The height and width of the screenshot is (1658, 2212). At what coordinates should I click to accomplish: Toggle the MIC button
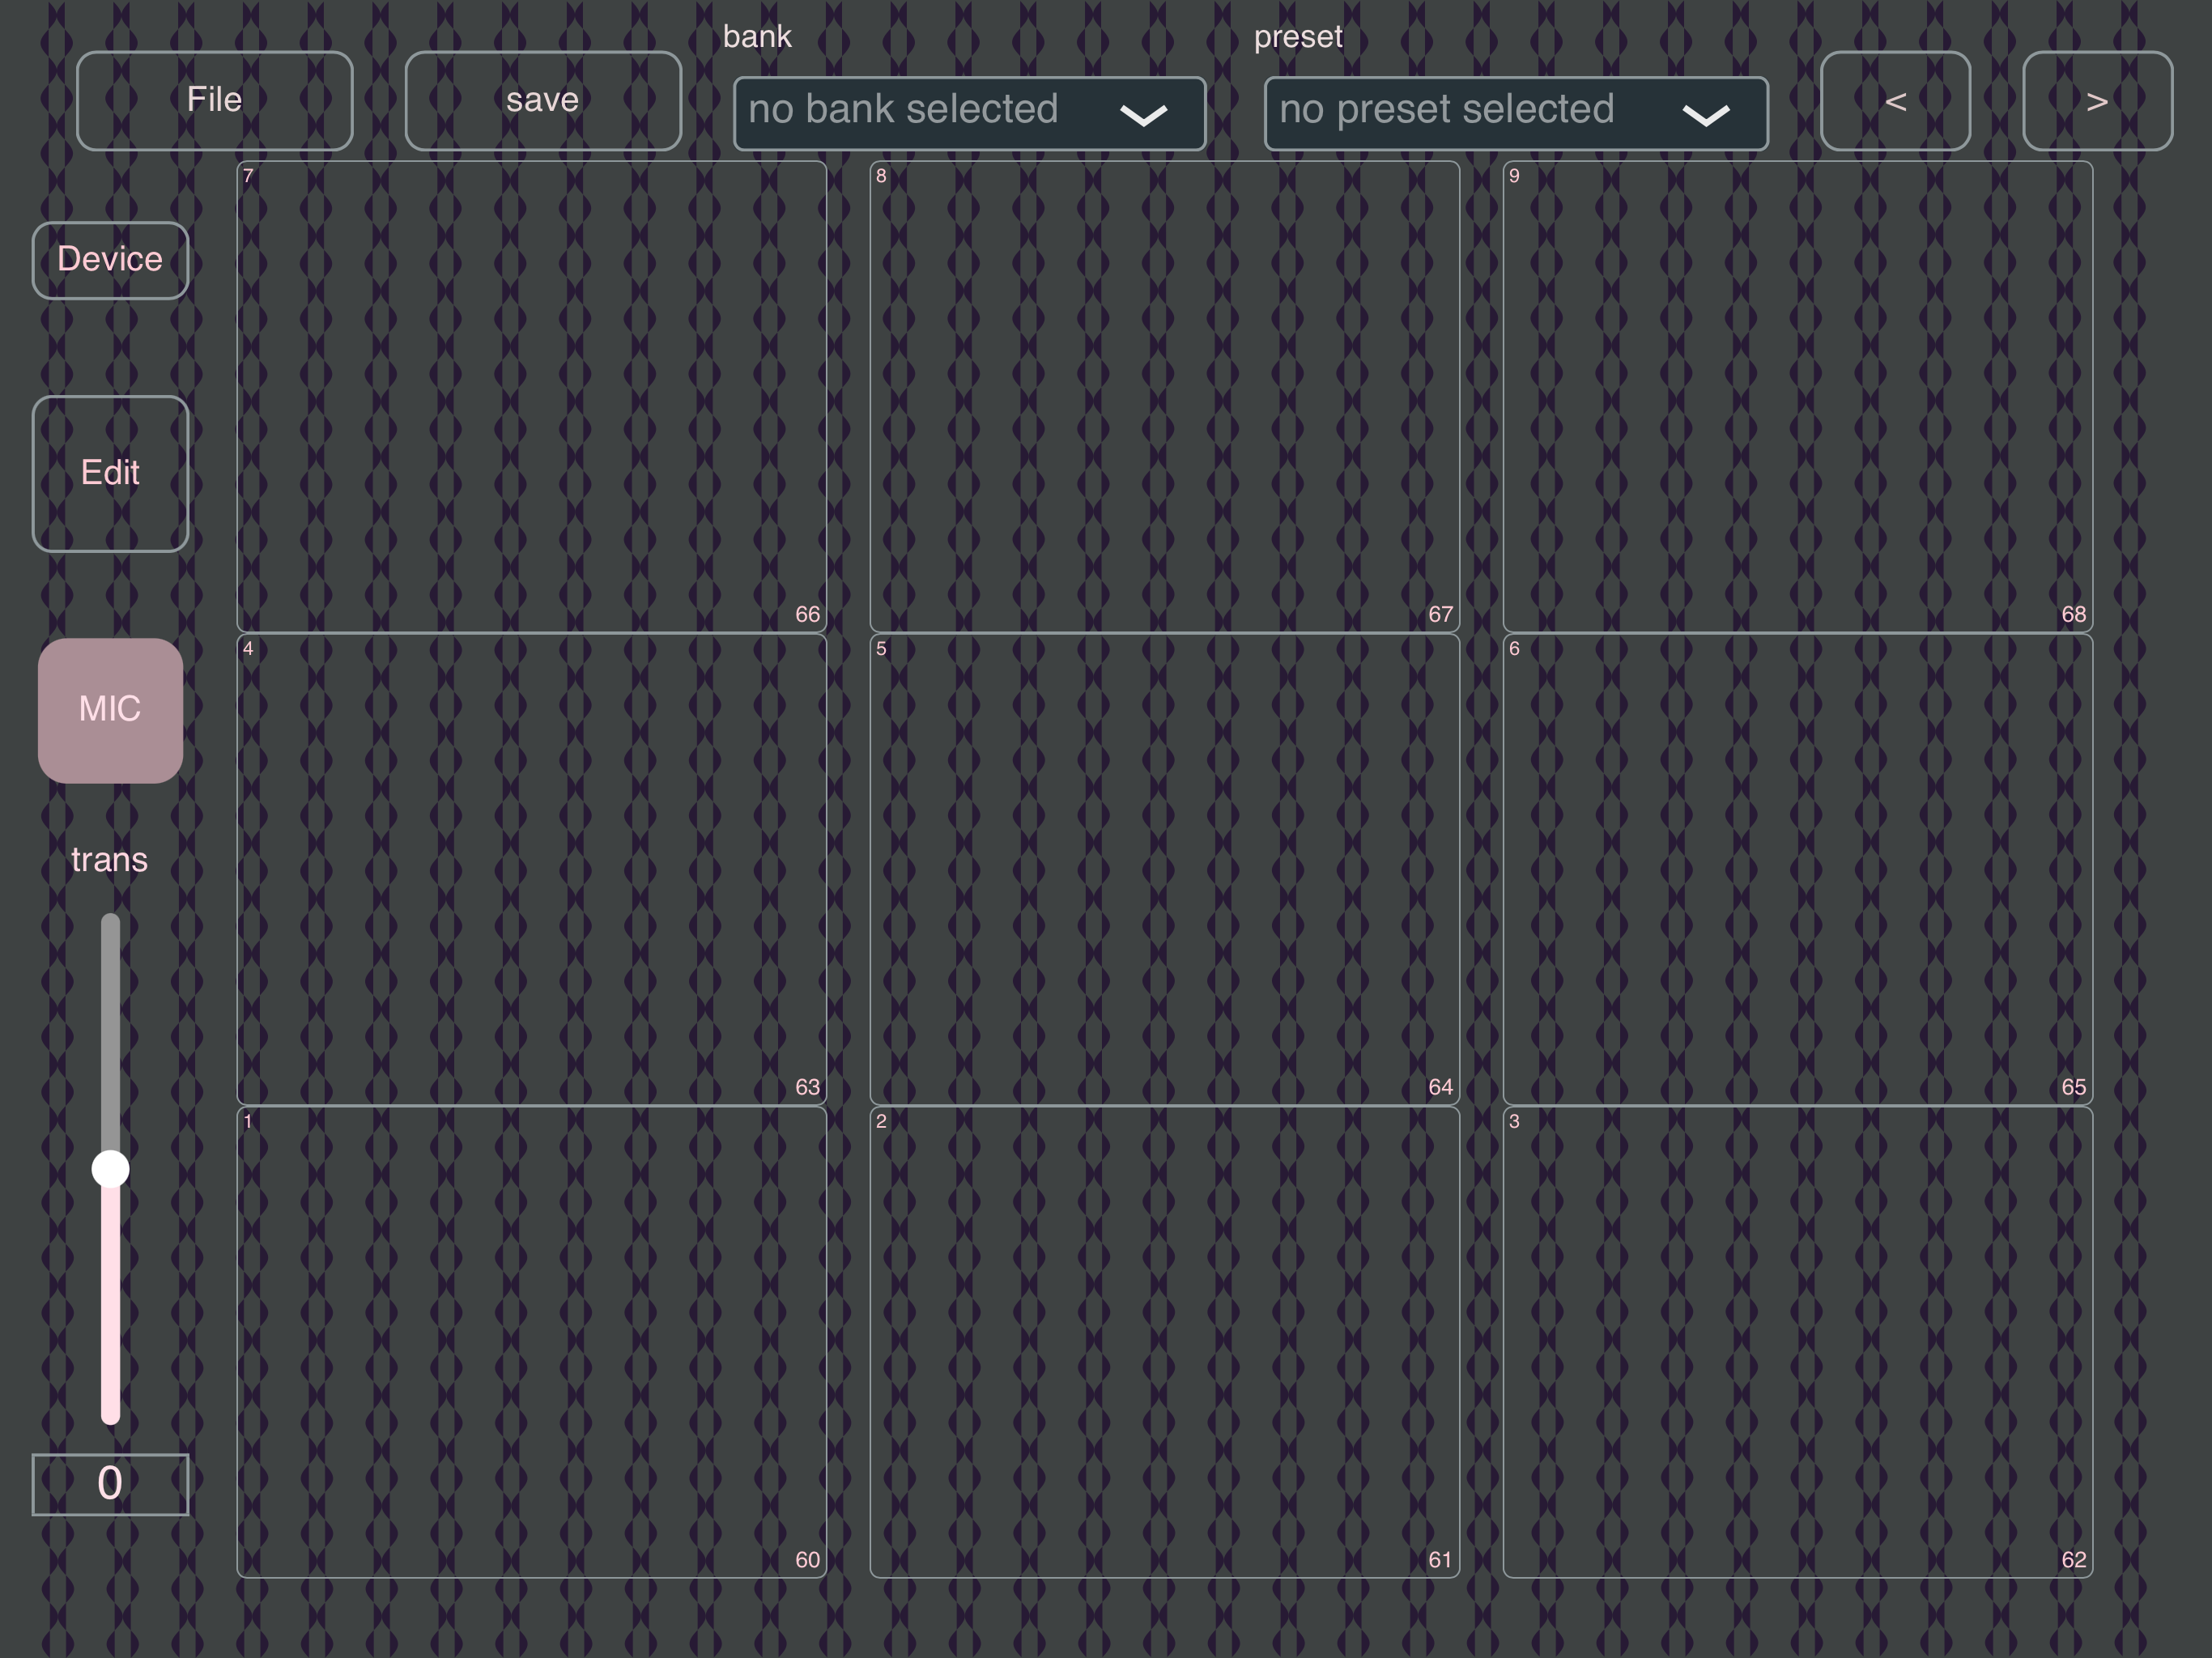(x=110, y=710)
